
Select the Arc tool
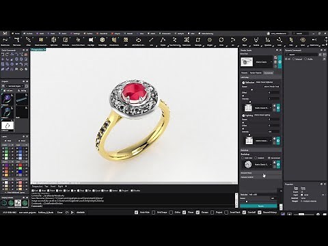(233, 41)
